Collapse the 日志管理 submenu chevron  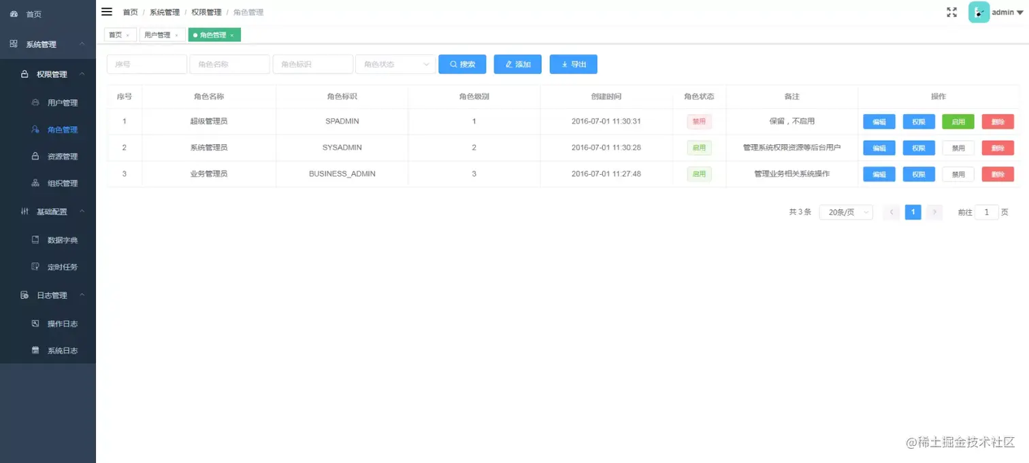point(82,295)
